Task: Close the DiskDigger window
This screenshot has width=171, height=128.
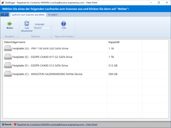Action: (167, 2)
